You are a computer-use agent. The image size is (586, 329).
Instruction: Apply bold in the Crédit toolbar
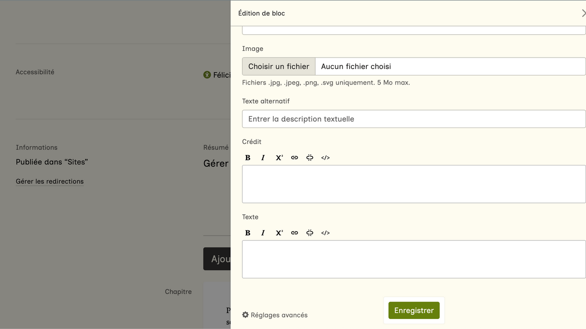[x=248, y=158]
